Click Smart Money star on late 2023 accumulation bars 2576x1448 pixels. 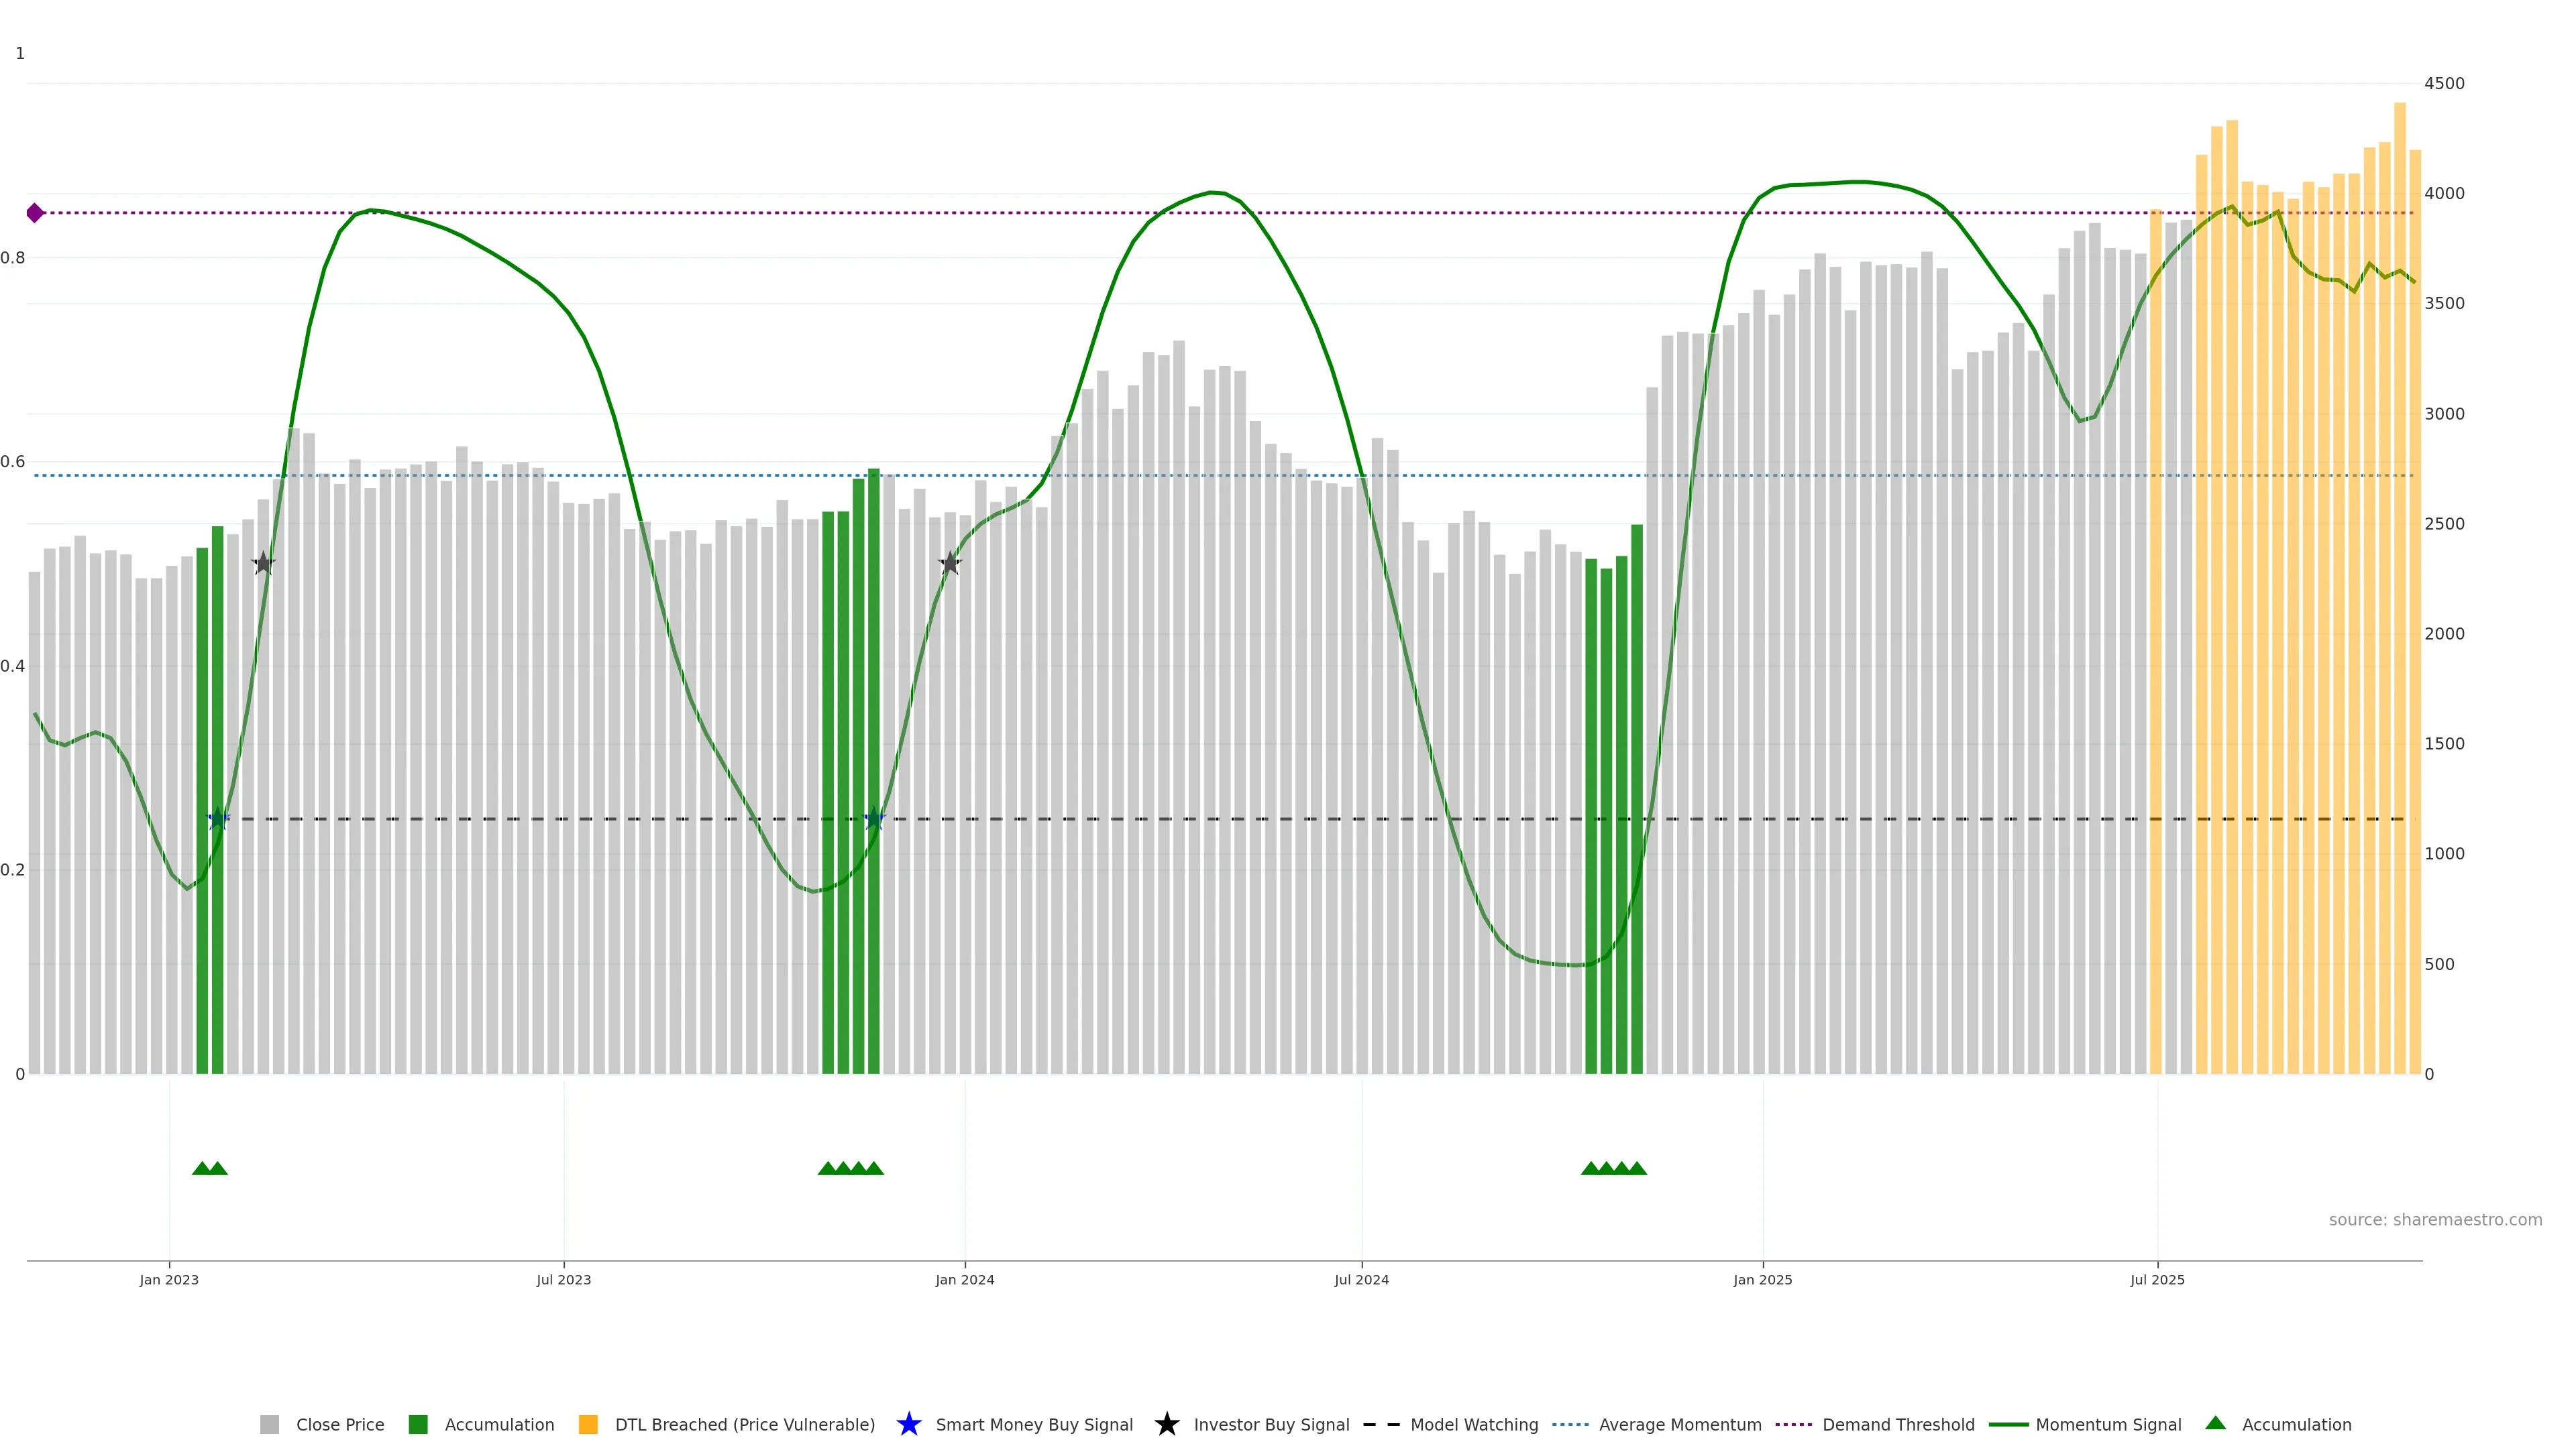click(x=874, y=819)
